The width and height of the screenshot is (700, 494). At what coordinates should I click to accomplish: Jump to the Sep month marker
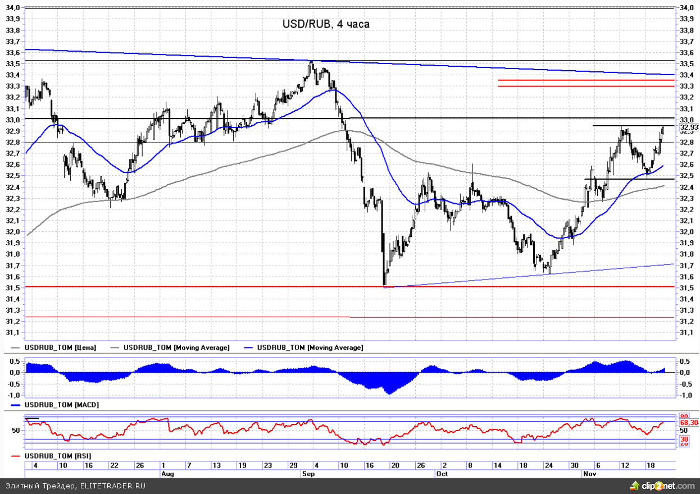308,474
